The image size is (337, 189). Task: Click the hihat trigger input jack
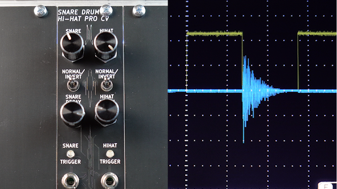(x=110, y=180)
